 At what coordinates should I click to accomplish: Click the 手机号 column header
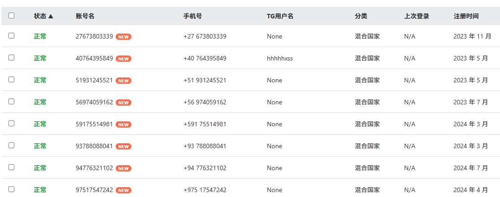tap(192, 16)
